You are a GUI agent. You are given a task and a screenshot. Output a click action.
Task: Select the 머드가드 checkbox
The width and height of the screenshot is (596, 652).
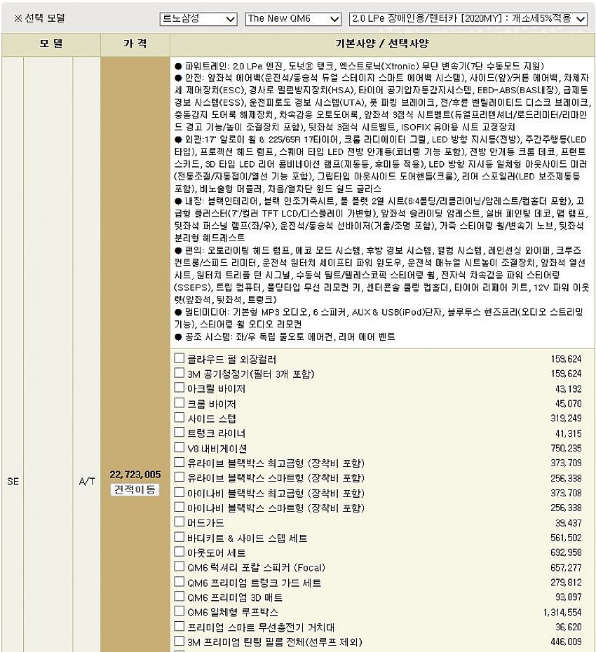coord(179,522)
